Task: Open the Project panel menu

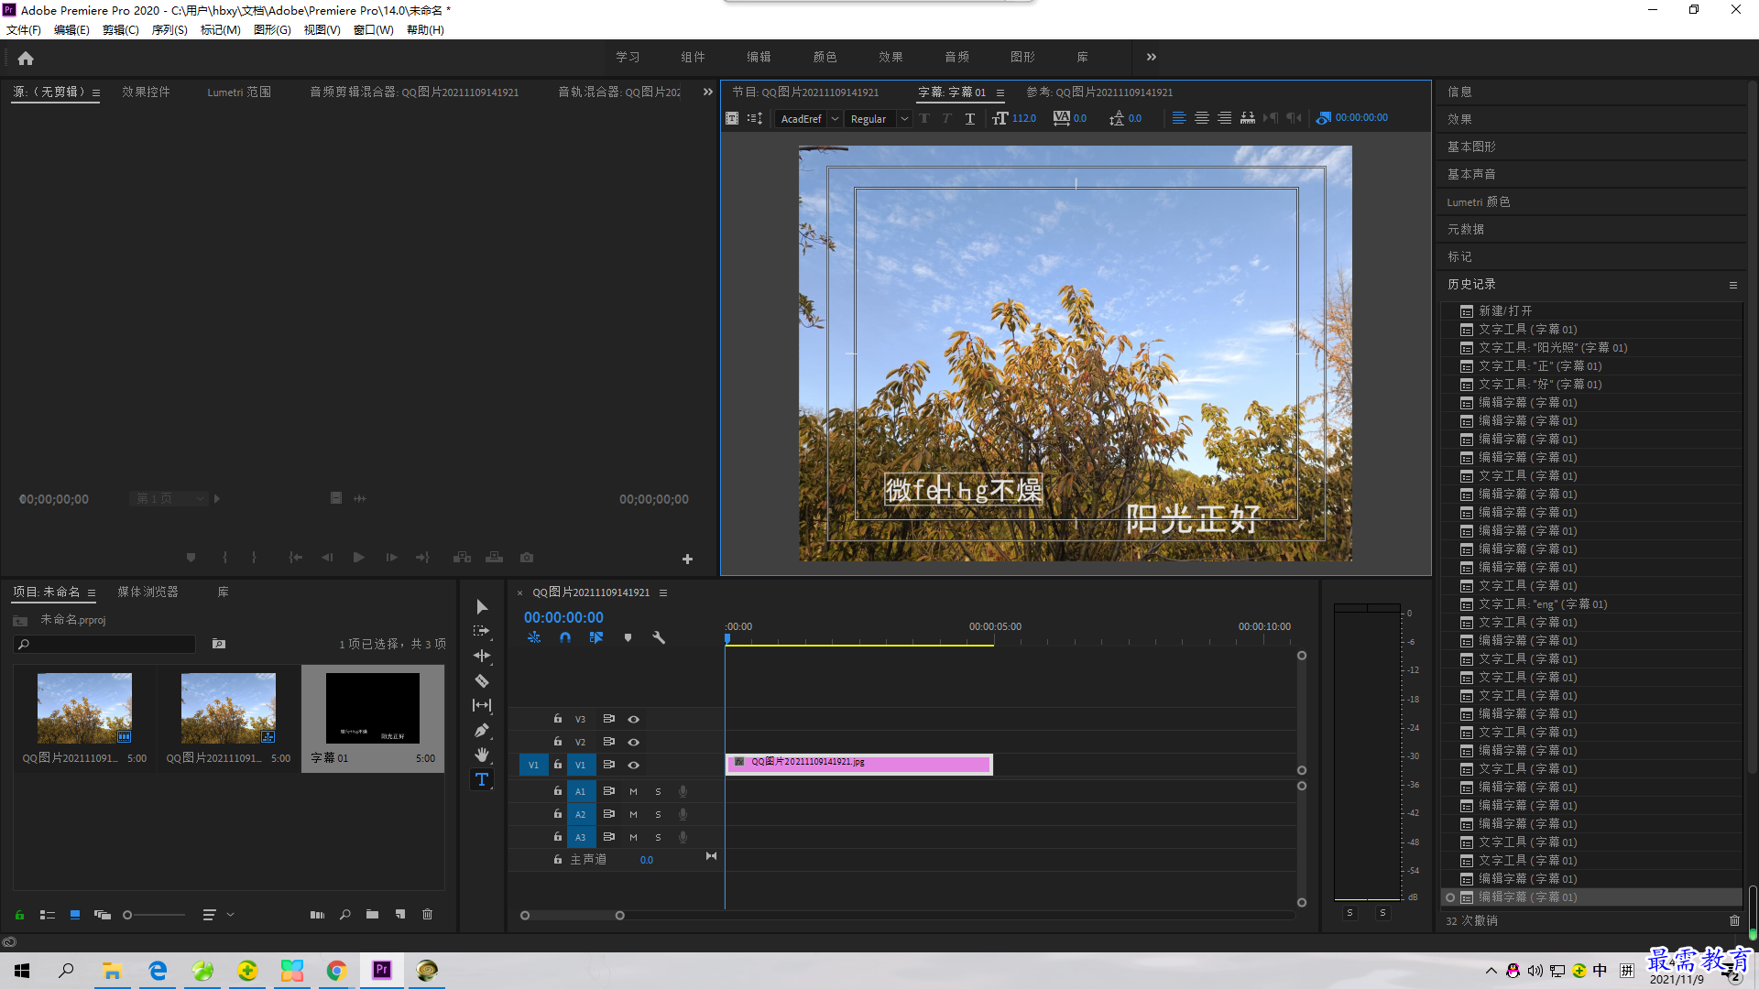Action: 92,592
